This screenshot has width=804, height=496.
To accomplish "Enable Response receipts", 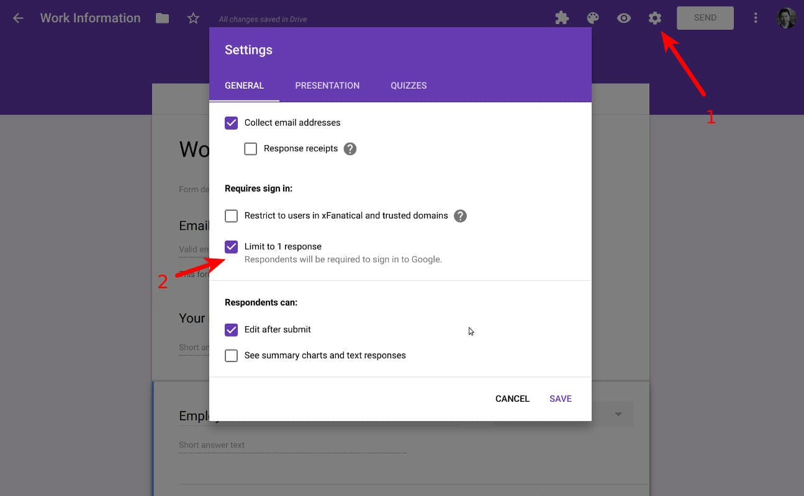I will click(x=250, y=149).
